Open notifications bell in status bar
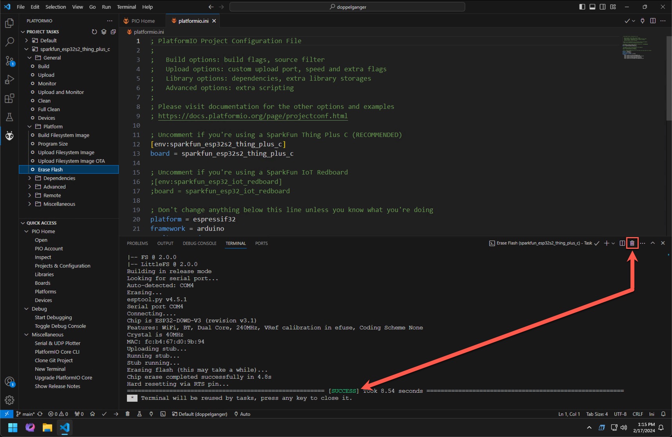The image size is (672, 437). click(663, 414)
